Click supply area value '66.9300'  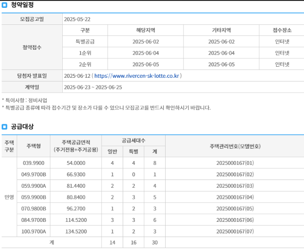click(x=76, y=174)
